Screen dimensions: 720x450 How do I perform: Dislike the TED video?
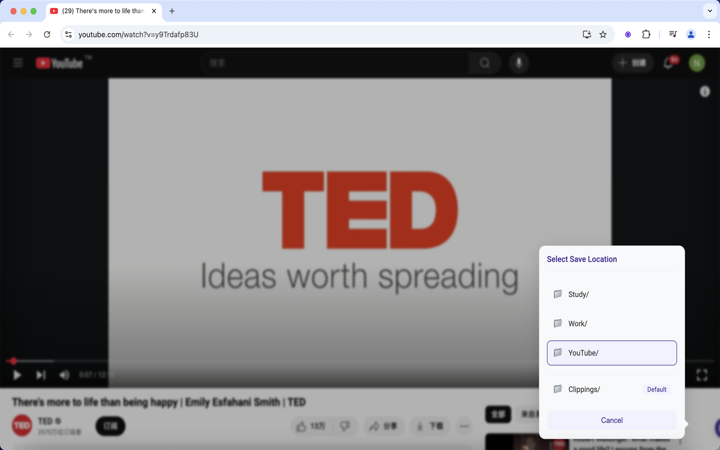click(x=345, y=426)
